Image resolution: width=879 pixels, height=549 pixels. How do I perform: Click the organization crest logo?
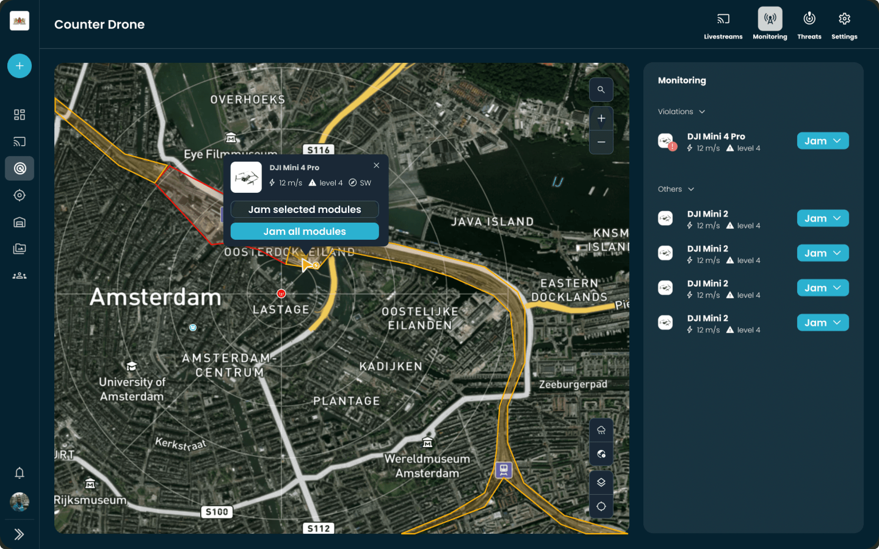click(x=20, y=21)
